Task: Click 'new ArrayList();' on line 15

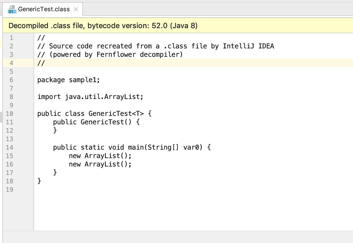Action: point(100,156)
